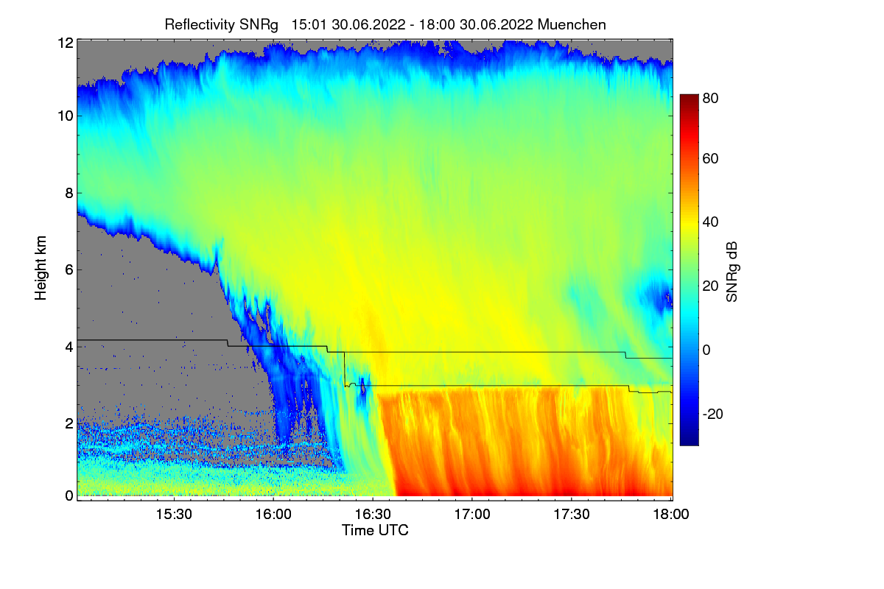
Task: Click the '16:30' time tick label
Action: [x=373, y=515]
